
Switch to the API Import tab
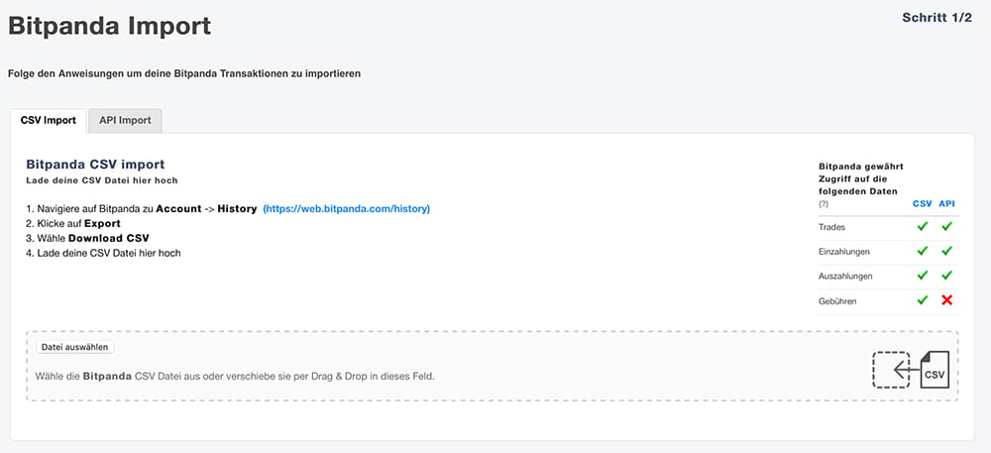click(x=125, y=121)
